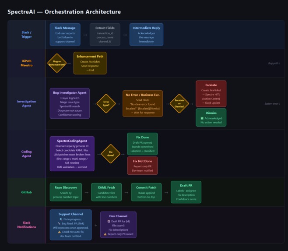Click the Slack Notifications lane label

coord(26,225)
